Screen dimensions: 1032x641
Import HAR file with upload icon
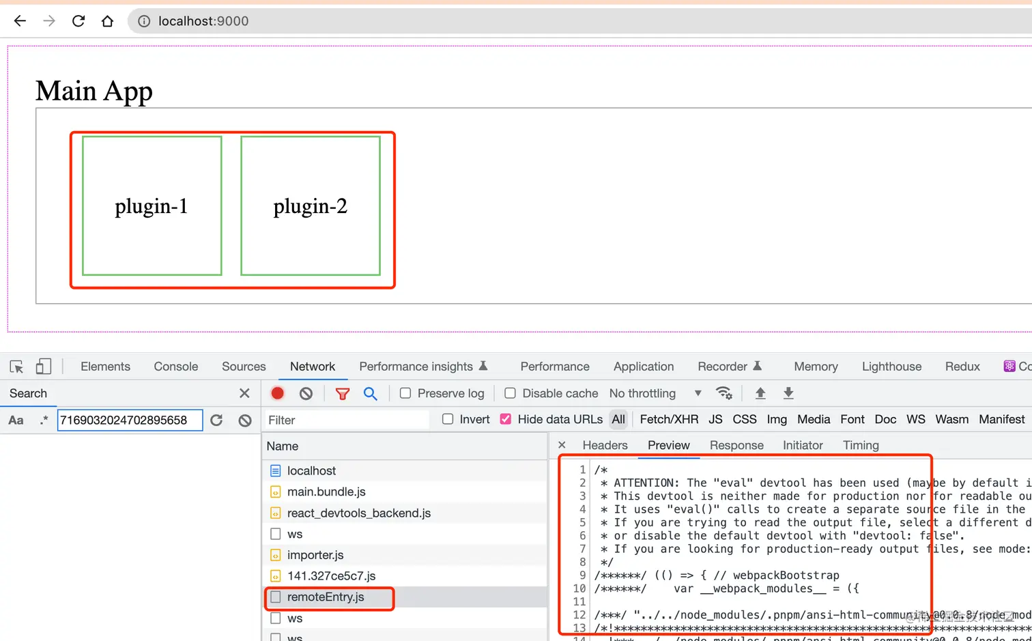[760, 393]
